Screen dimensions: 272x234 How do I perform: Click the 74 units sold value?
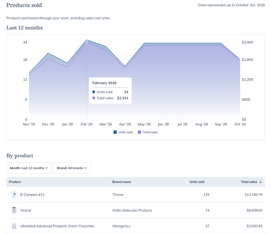(207, 210)
